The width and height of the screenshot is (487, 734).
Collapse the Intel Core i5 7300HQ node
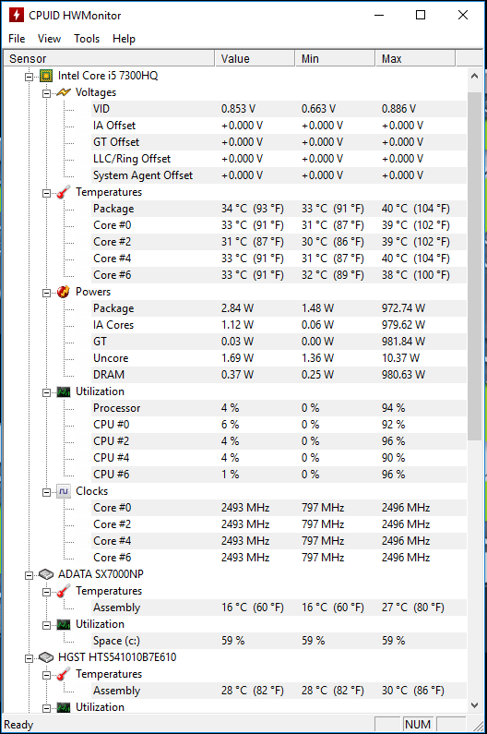tap(29, 77)
